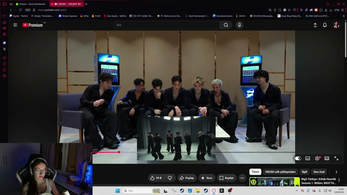The width and height of the screenshot is (347, 195).
Task: Open Extensions from the Opera sidebar
Action: click(x=4, y=70)
